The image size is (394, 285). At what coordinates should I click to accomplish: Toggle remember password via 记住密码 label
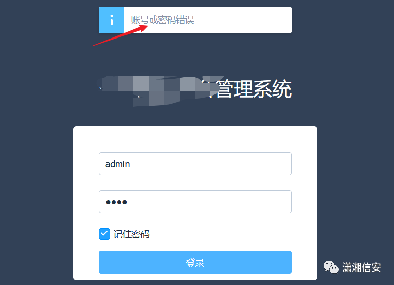(131, 234)
